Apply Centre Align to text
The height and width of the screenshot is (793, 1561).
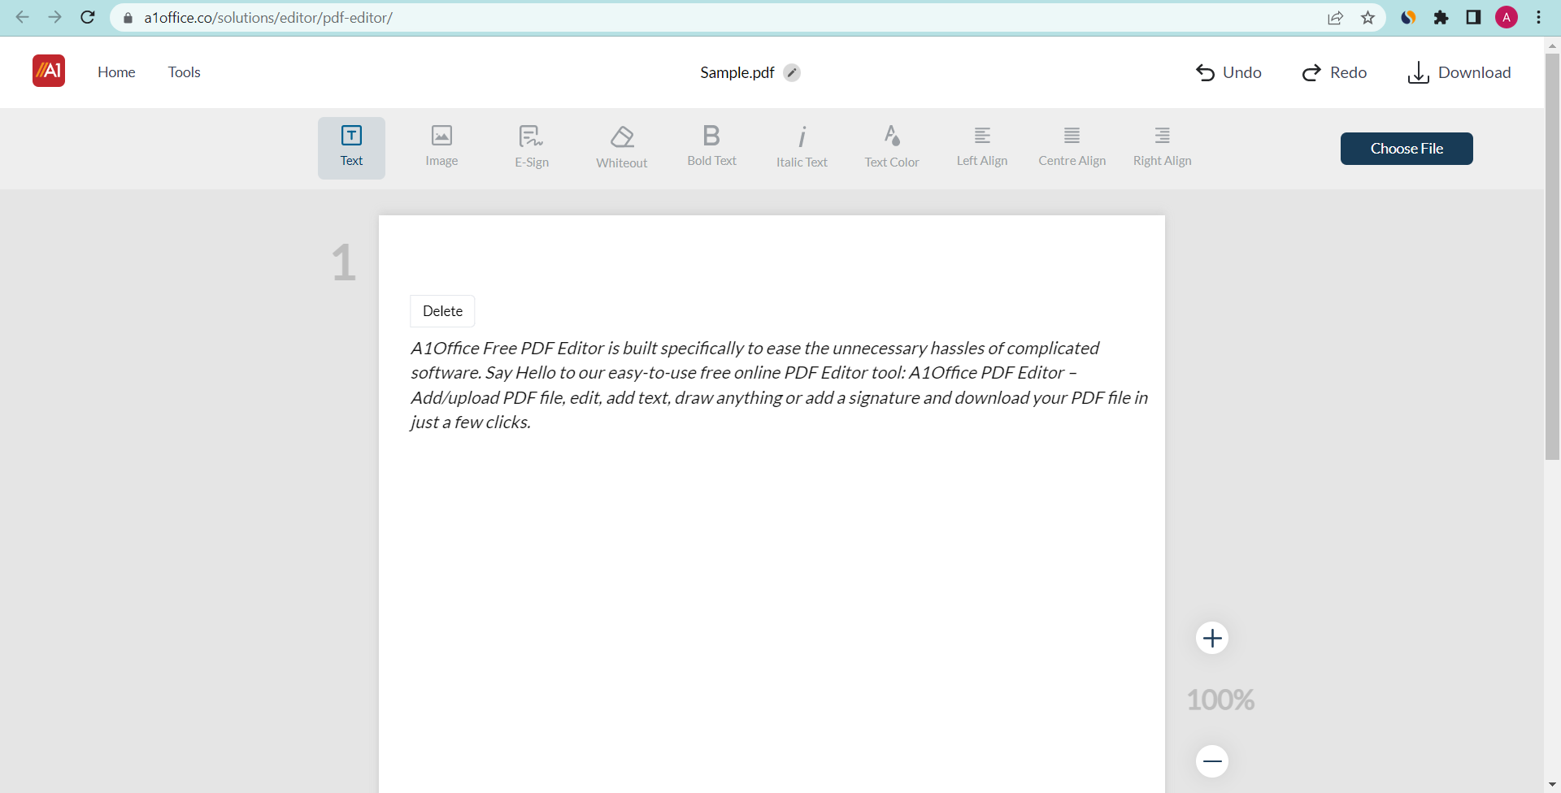(1072, 147)
